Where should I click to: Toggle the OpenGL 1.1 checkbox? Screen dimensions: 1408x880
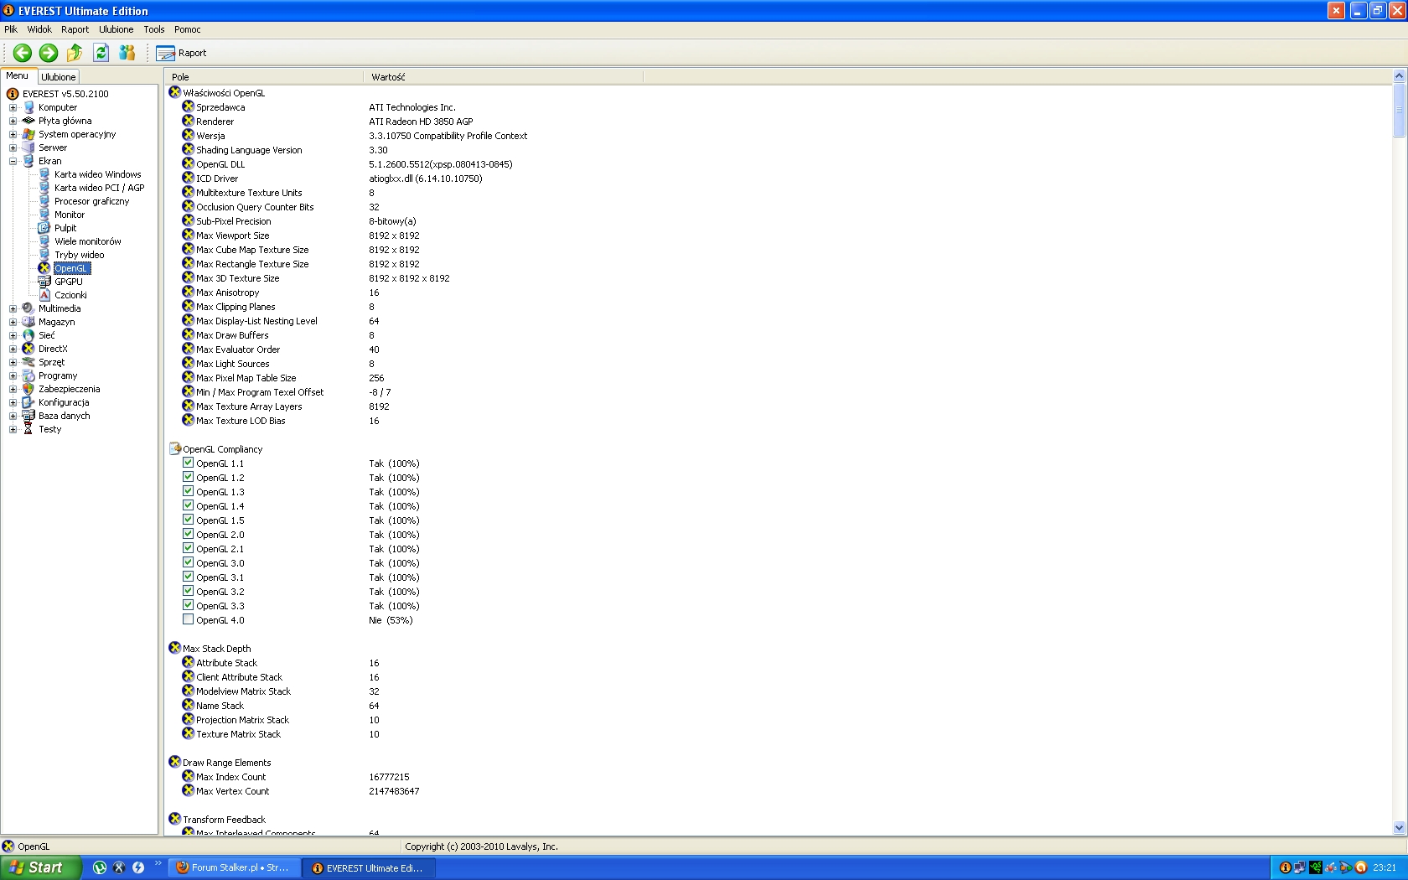click(189, 463)
